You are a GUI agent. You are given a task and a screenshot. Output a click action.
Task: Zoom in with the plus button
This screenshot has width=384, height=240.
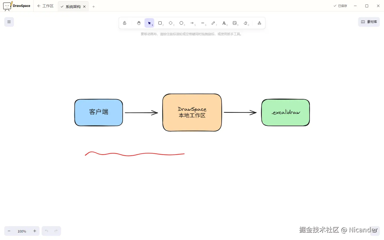tap(35, 231)
